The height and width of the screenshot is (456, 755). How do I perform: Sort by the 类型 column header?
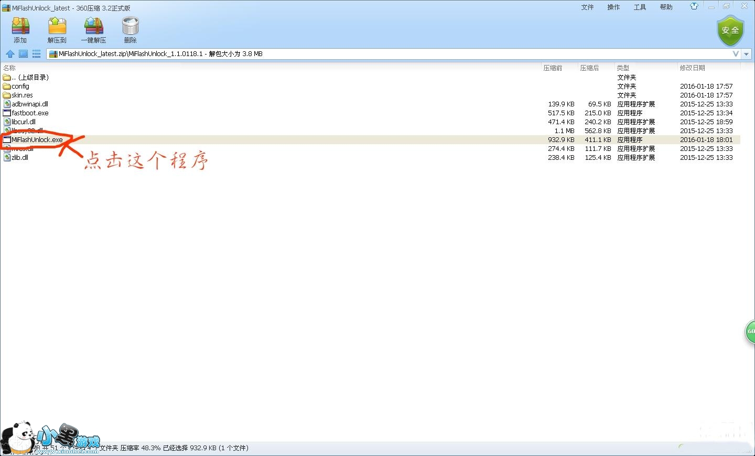coord(623,68)
